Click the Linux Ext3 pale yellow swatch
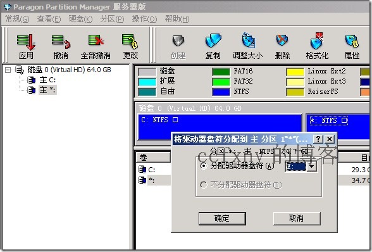This screenshot has width=372, height=252. point(295,82)
